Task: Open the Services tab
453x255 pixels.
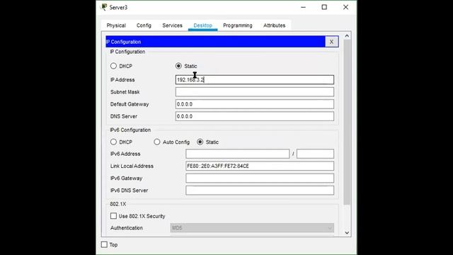Action: click(172, 25)
